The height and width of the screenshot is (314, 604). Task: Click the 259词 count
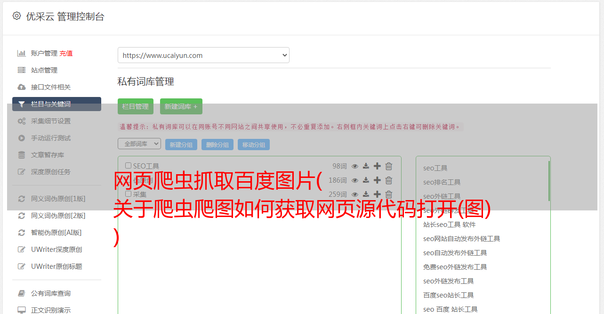point(338,194)
